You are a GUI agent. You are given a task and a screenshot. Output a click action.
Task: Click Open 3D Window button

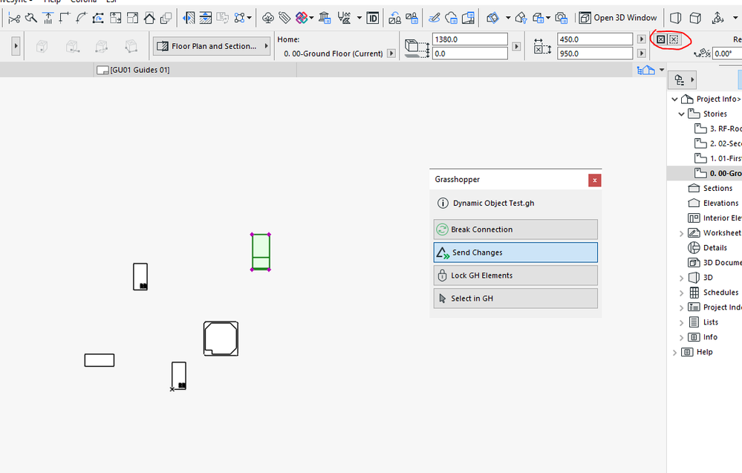pos(618,18)
